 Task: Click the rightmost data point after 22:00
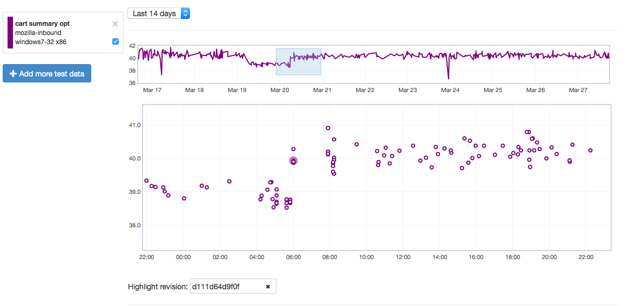coord(590,151)
